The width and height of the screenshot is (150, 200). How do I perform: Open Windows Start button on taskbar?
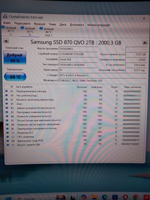[8, 199]
